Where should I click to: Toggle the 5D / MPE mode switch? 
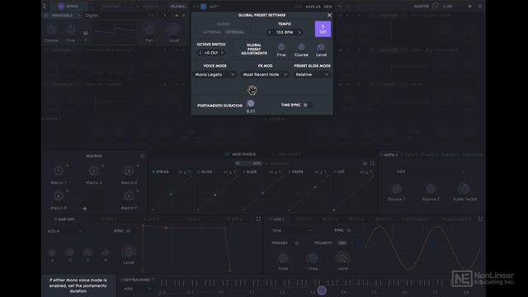click(x=248, y=163)
